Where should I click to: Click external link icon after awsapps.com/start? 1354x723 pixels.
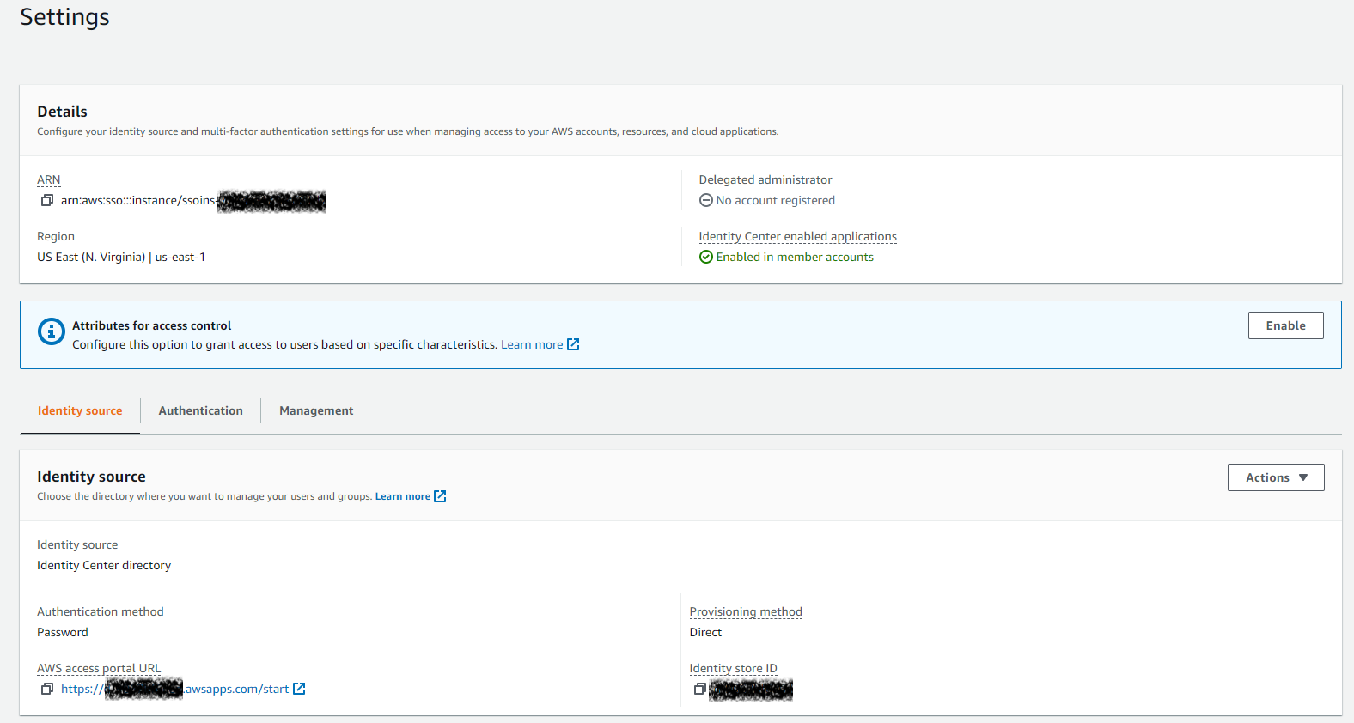click(299, 689)
